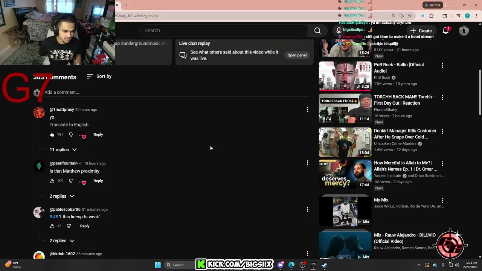Open @pearlfountain channel link
Image resolution: width=482 pixels, height=271 pixels.
(63, 163)
